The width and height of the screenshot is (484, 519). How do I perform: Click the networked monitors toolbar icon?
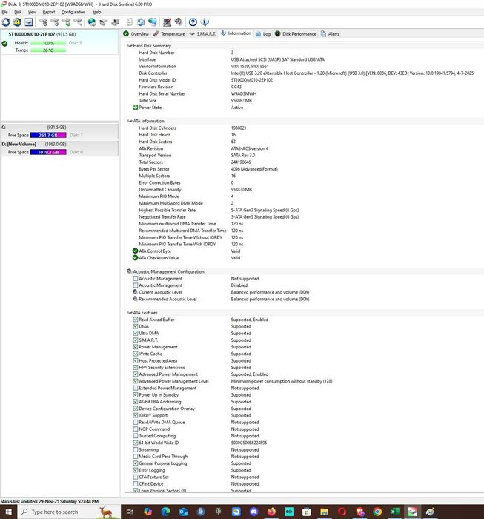153,22
